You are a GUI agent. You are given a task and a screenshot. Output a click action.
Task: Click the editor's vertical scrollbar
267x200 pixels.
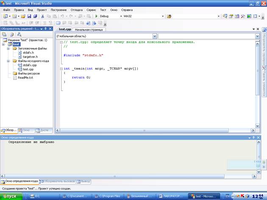click(258, 85)
